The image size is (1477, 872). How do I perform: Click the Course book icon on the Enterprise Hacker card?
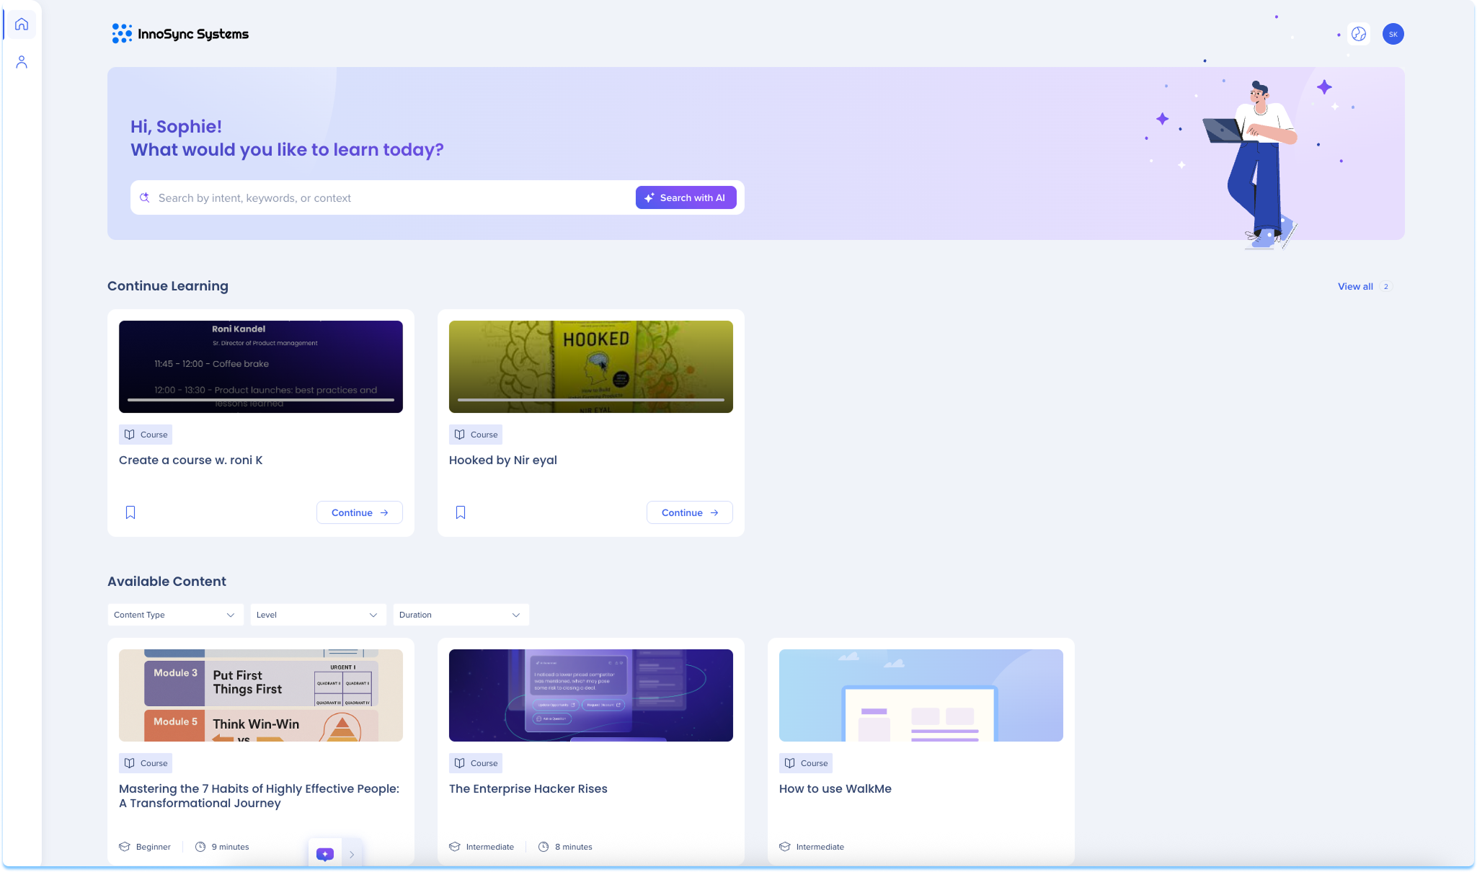point(459,763)
